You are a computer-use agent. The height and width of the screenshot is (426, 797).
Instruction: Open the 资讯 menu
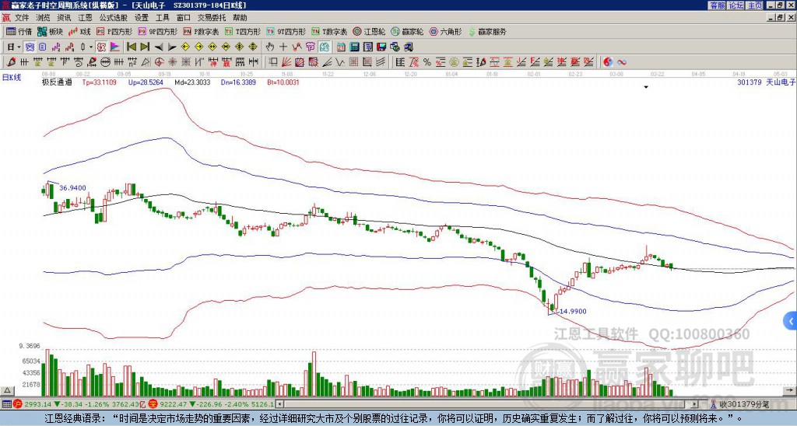64,18
